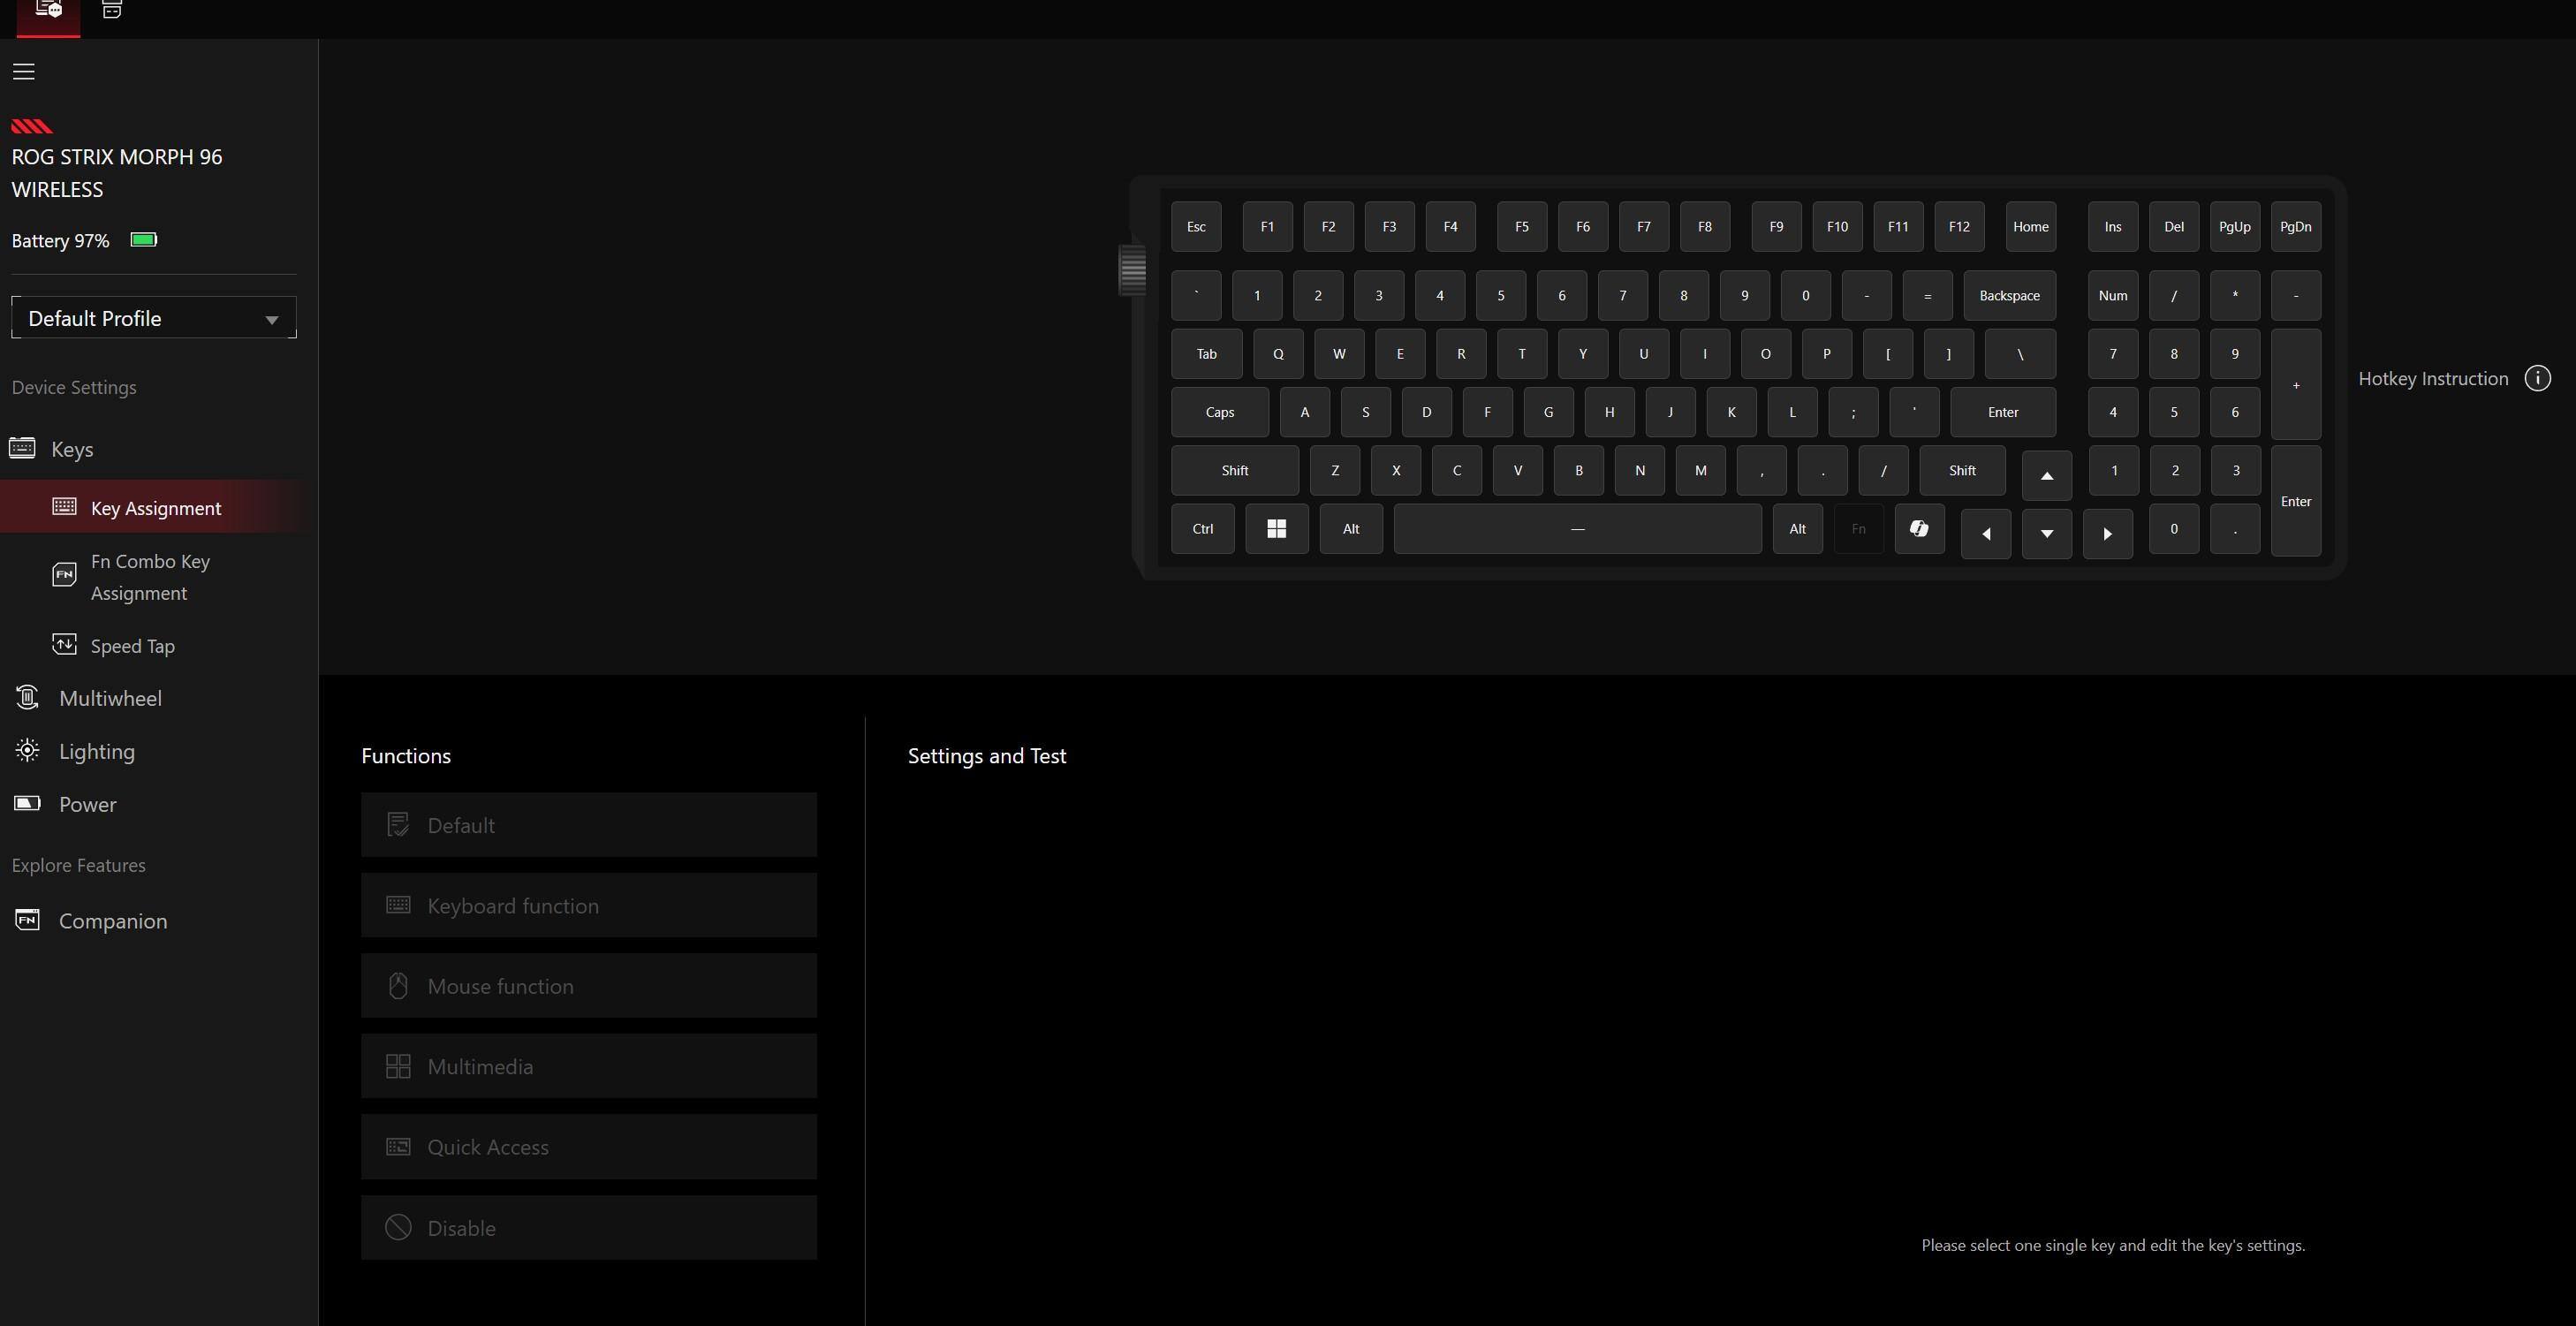This screenshot has height=1326, width=2576.
Task: Collapse the Keys section
Action: point(71,449)
